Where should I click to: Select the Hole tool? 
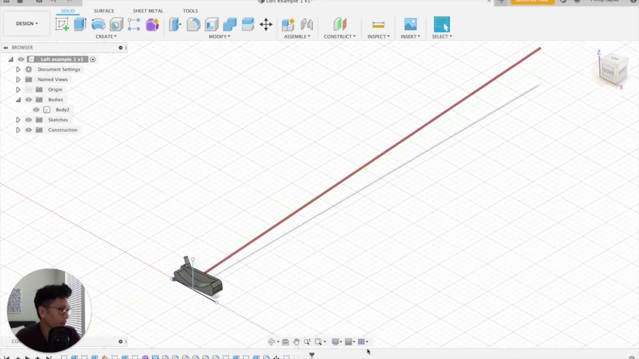[x=116, y=24]
